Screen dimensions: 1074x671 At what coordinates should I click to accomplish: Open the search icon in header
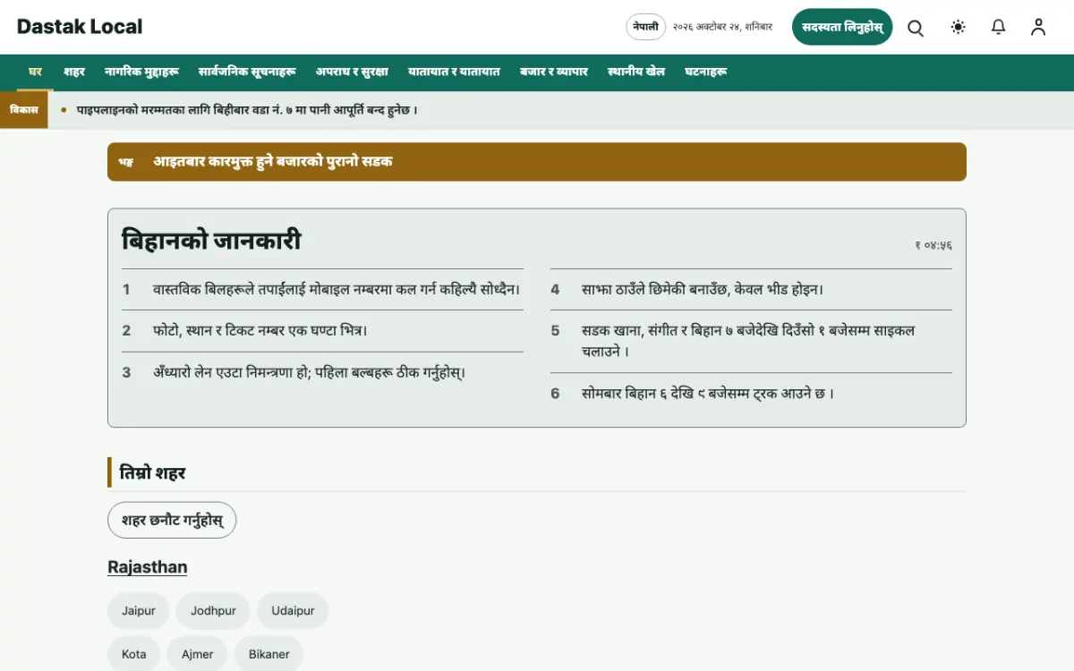pyautogui.click(x=916, y=27)
